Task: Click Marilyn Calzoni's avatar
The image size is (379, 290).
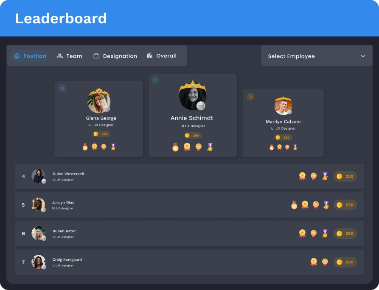Action: [283, 105]
